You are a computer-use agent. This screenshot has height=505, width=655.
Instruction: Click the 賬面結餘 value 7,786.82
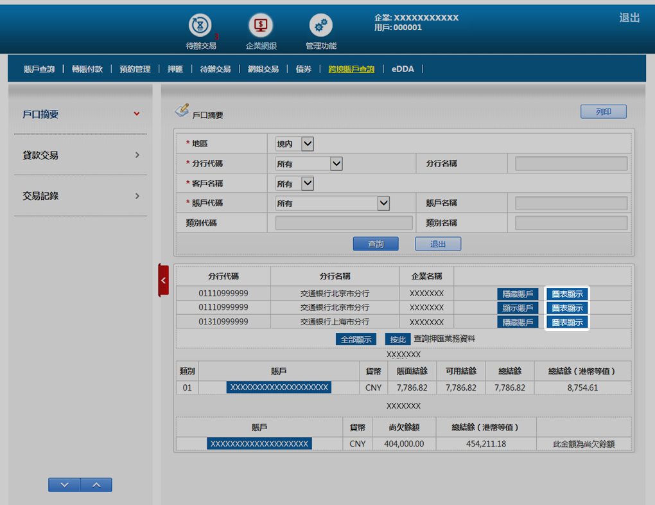click(x=412, y=387)
